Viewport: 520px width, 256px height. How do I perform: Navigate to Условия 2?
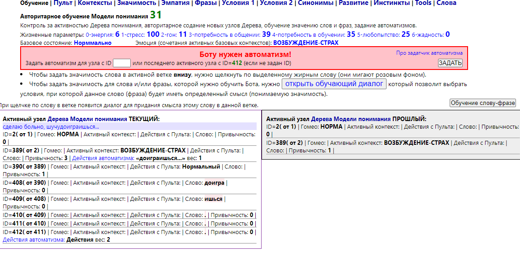276,3
